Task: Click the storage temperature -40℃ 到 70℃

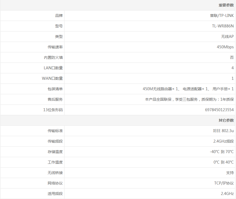Action: tap(222, 152)
